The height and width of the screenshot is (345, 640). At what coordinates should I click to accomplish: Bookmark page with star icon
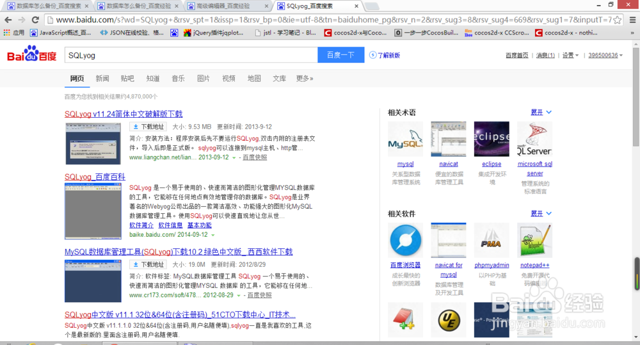click(617, 20)
